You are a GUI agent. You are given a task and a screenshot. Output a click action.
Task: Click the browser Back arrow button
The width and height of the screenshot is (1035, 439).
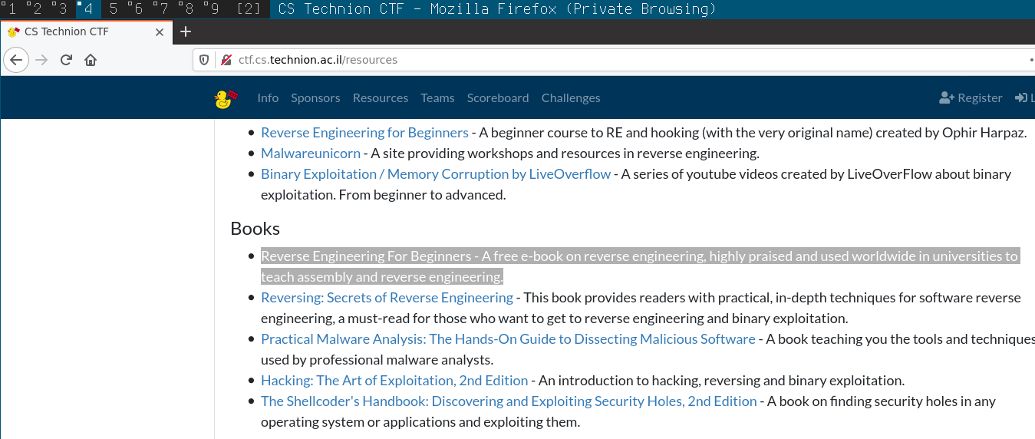point(17,60)
